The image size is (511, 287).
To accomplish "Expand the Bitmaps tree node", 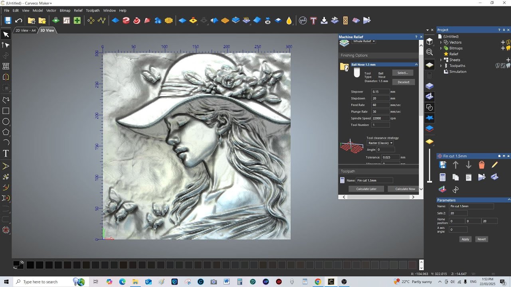I will pos(441,48).
